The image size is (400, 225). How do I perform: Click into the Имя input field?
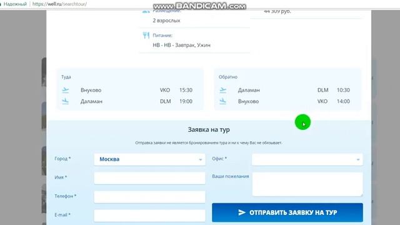click(149, 178)
